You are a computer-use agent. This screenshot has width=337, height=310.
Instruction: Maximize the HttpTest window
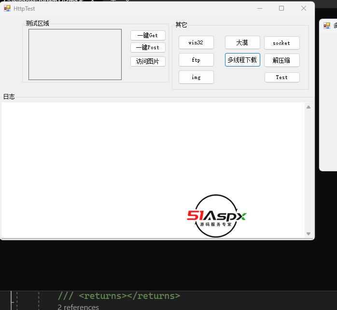[281, 8]
